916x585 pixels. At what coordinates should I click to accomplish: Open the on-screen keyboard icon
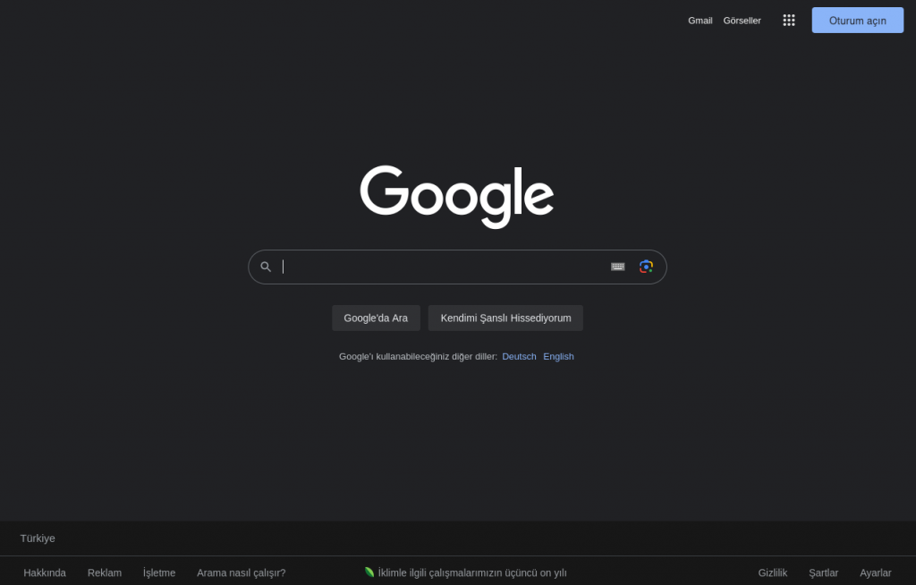coord(617,267)
